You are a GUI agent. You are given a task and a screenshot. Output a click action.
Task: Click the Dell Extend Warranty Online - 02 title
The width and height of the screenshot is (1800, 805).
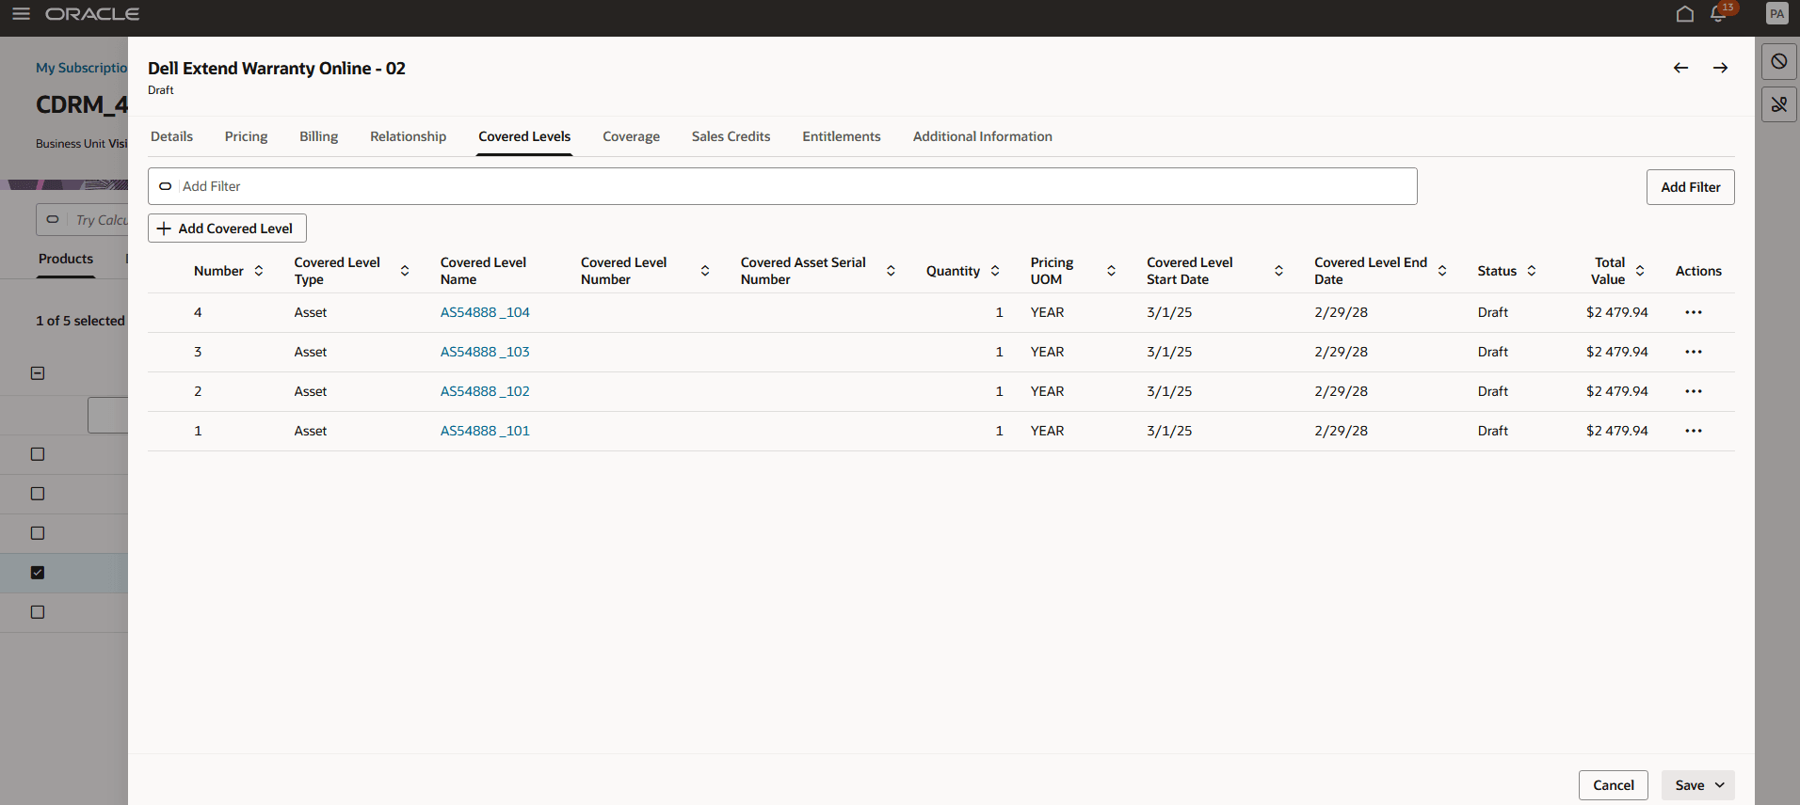coord(277,69)
